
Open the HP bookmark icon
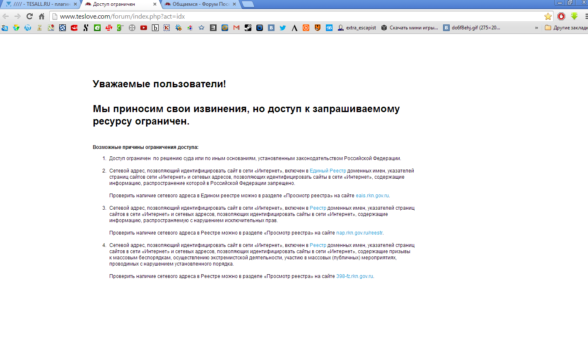(x=28, y=28)
